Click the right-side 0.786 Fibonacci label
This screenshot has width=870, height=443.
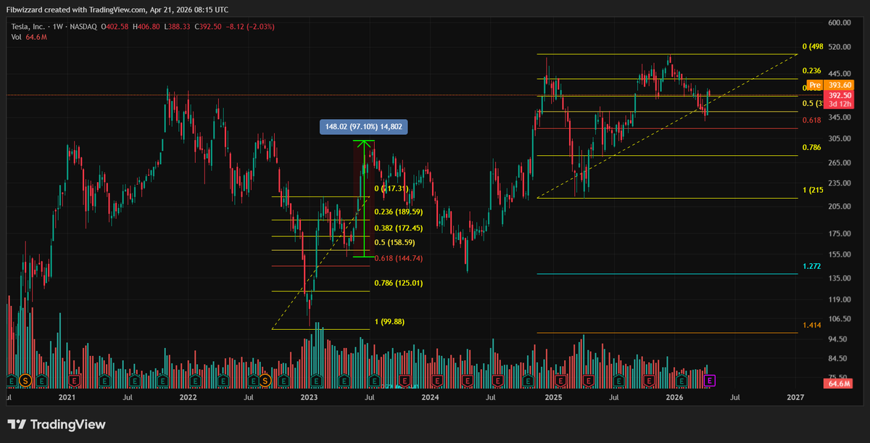coord(811,148)
